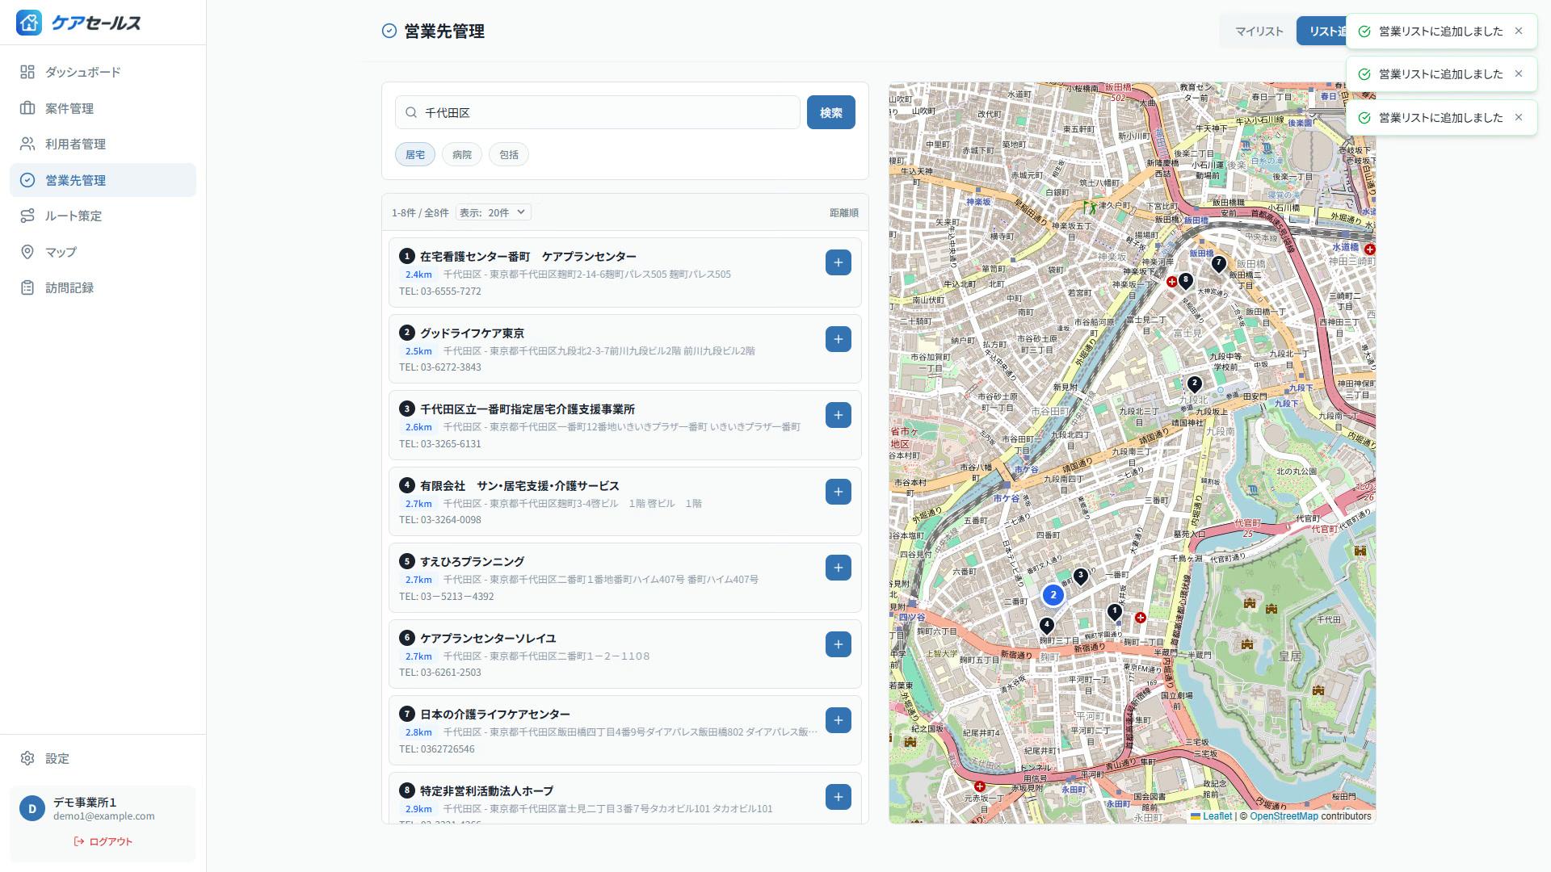Screen dimensions: 1551x872
Task: Click map marker number 1
Action: 1114,613
